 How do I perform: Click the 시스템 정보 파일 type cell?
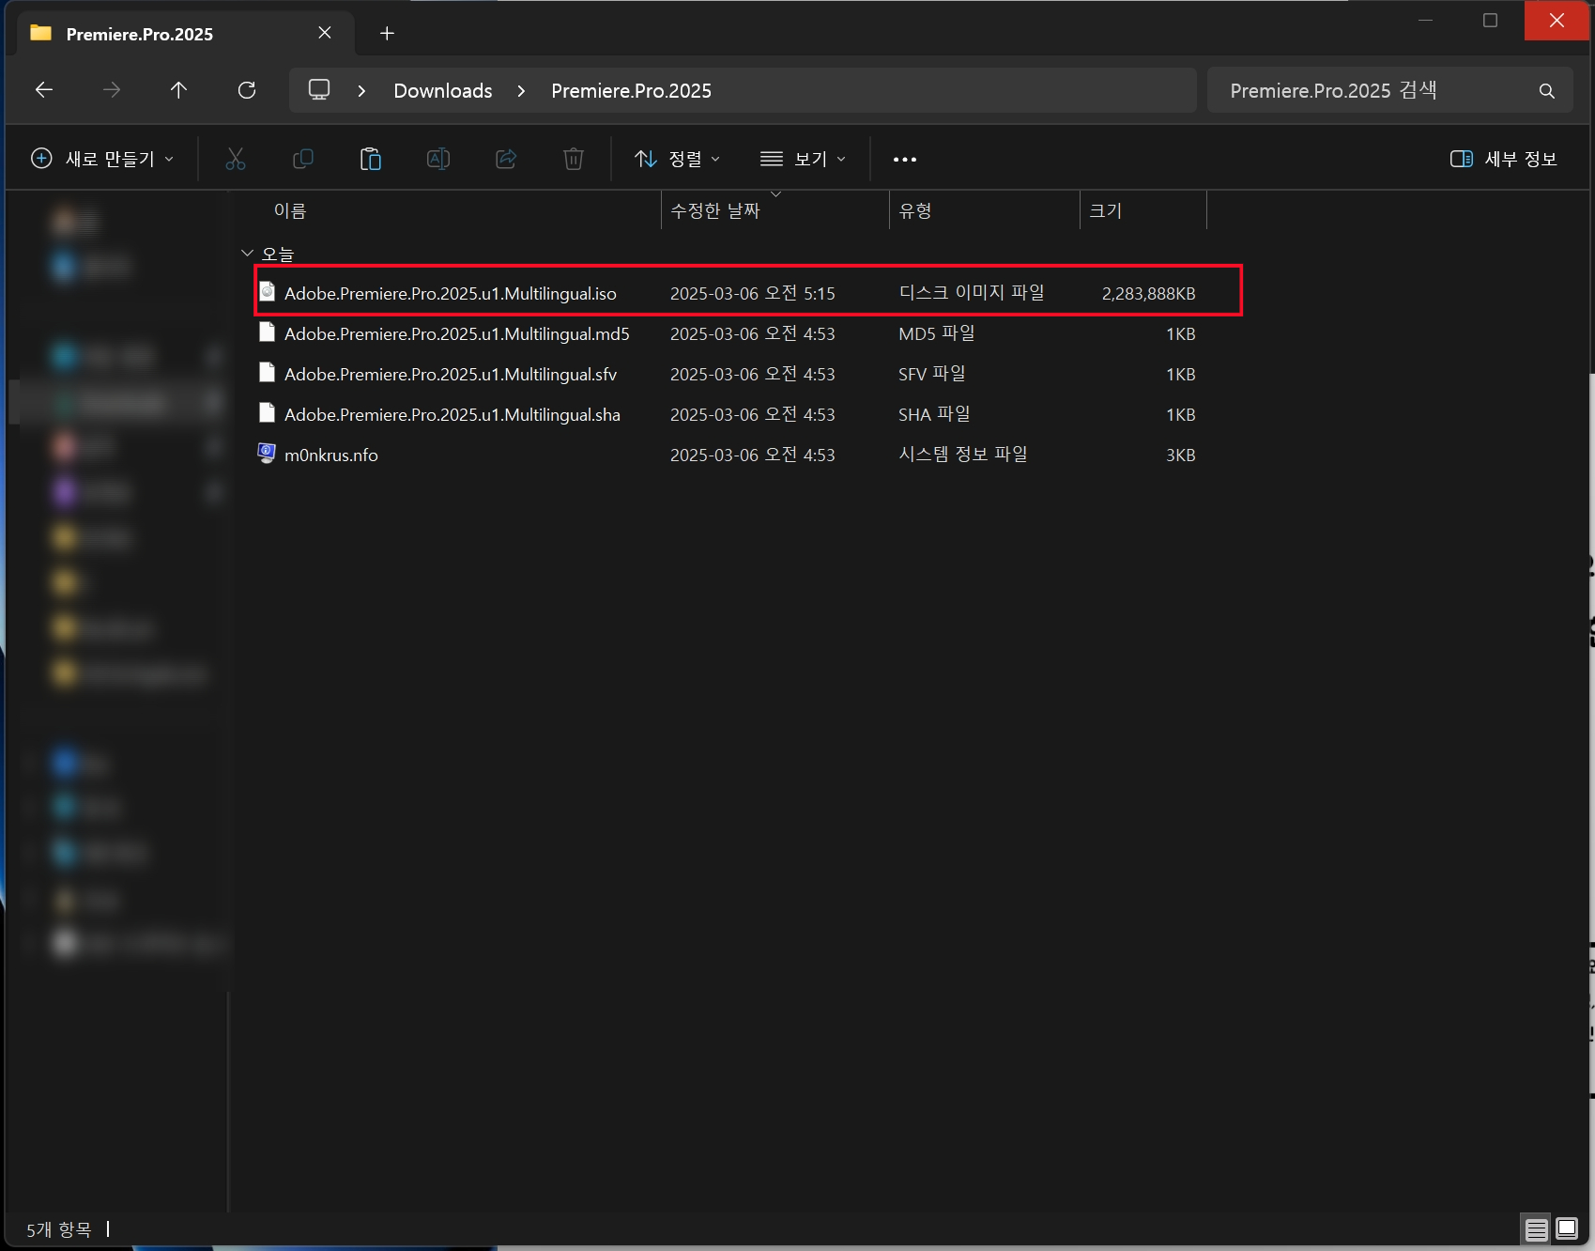point(963,455)
